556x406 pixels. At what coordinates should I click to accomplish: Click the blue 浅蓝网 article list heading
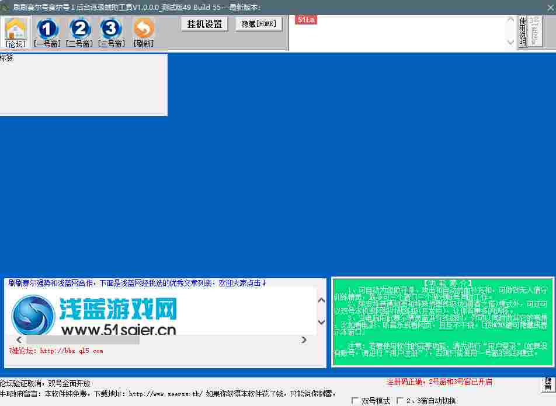point(137,283)
